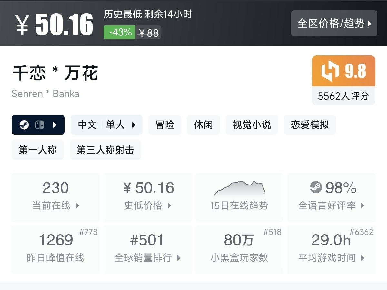Select the 单人 single-player label

pyautogui.click(x=115, y=125)
